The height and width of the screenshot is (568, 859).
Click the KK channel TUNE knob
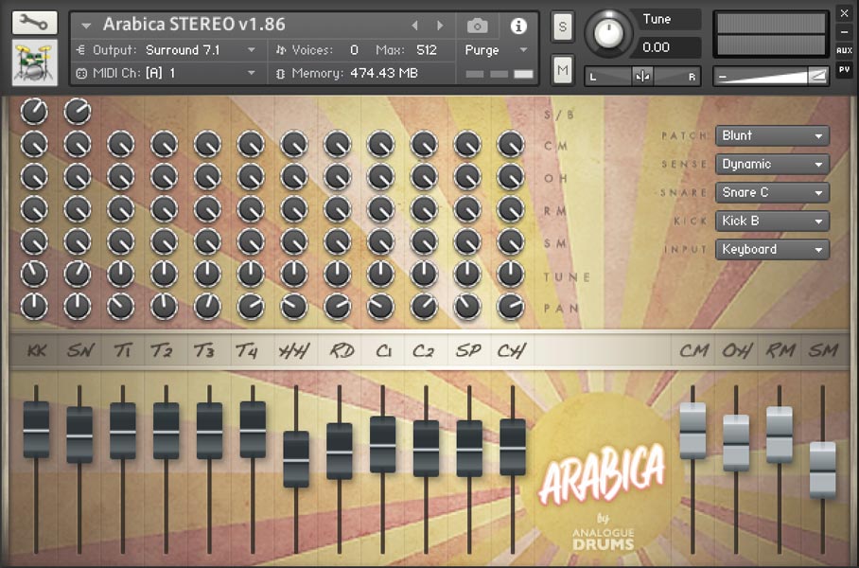pos(34,274)
